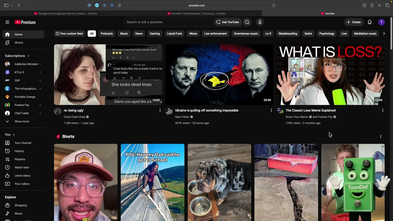Open Liked videos in the sidebar
The image size is (393, 221).
coord(23,176)
